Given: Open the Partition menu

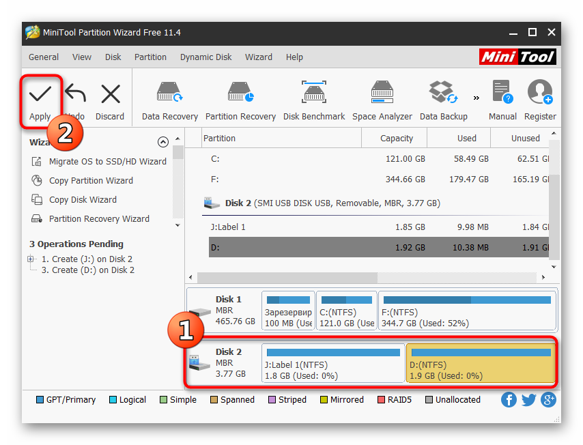Looking at the screenshot, I should coord(150,57).
